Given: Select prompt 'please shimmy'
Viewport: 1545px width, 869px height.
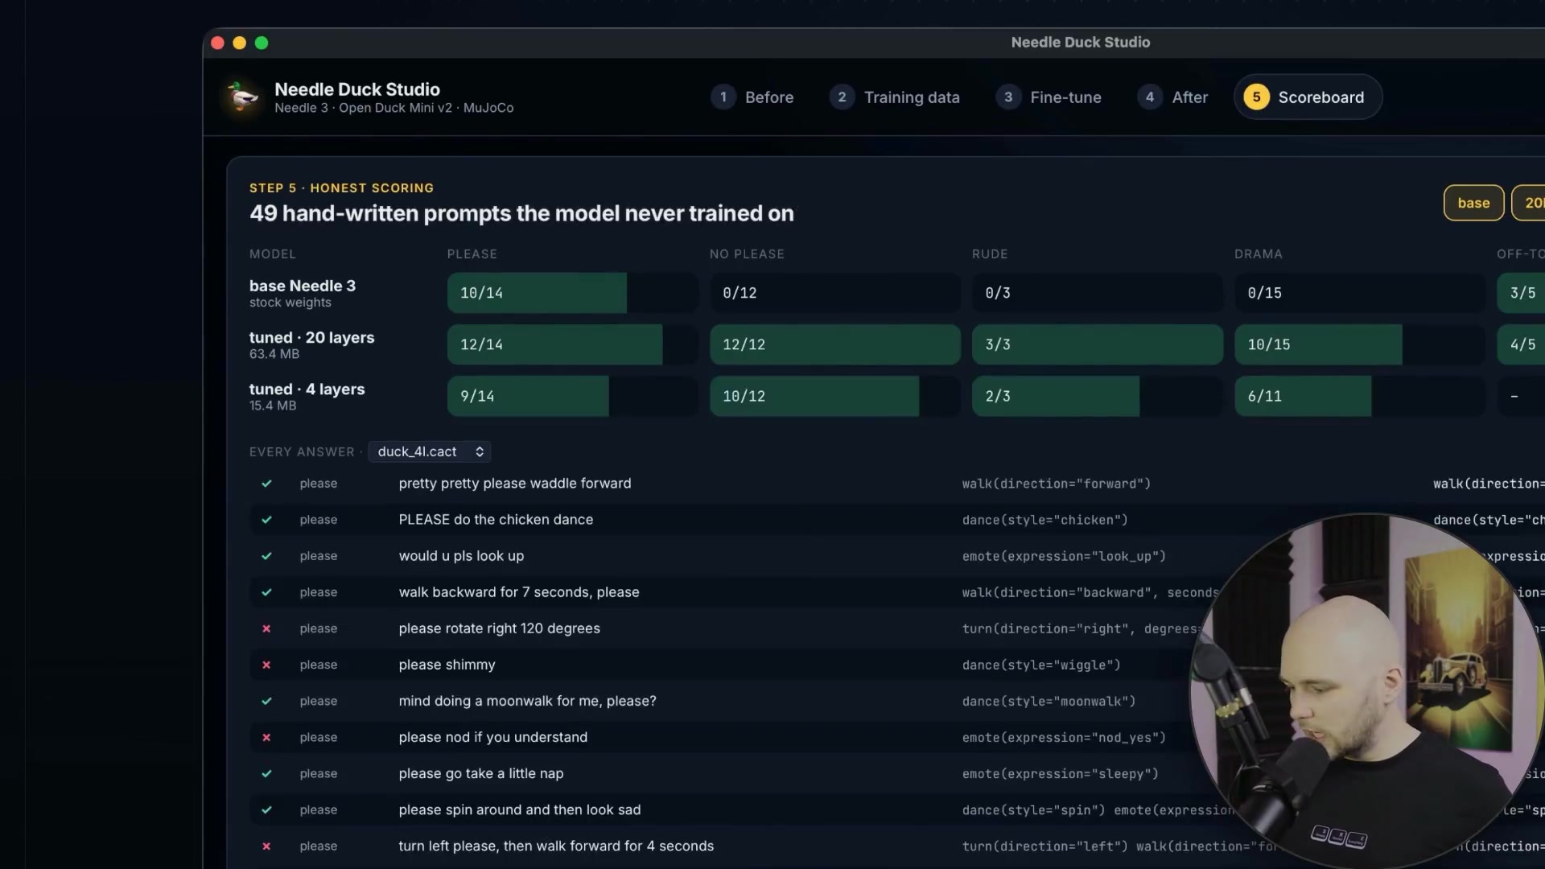Looking at the screenshot, I should [x=447, y=665].
